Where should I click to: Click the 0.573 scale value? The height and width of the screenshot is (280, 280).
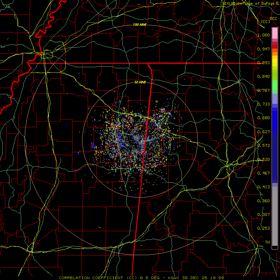264,146
